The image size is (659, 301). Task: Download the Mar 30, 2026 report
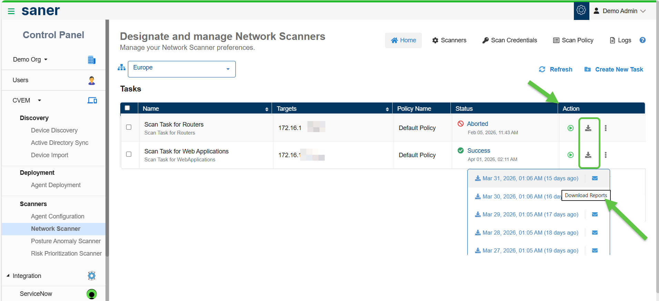tap(518, 196)
